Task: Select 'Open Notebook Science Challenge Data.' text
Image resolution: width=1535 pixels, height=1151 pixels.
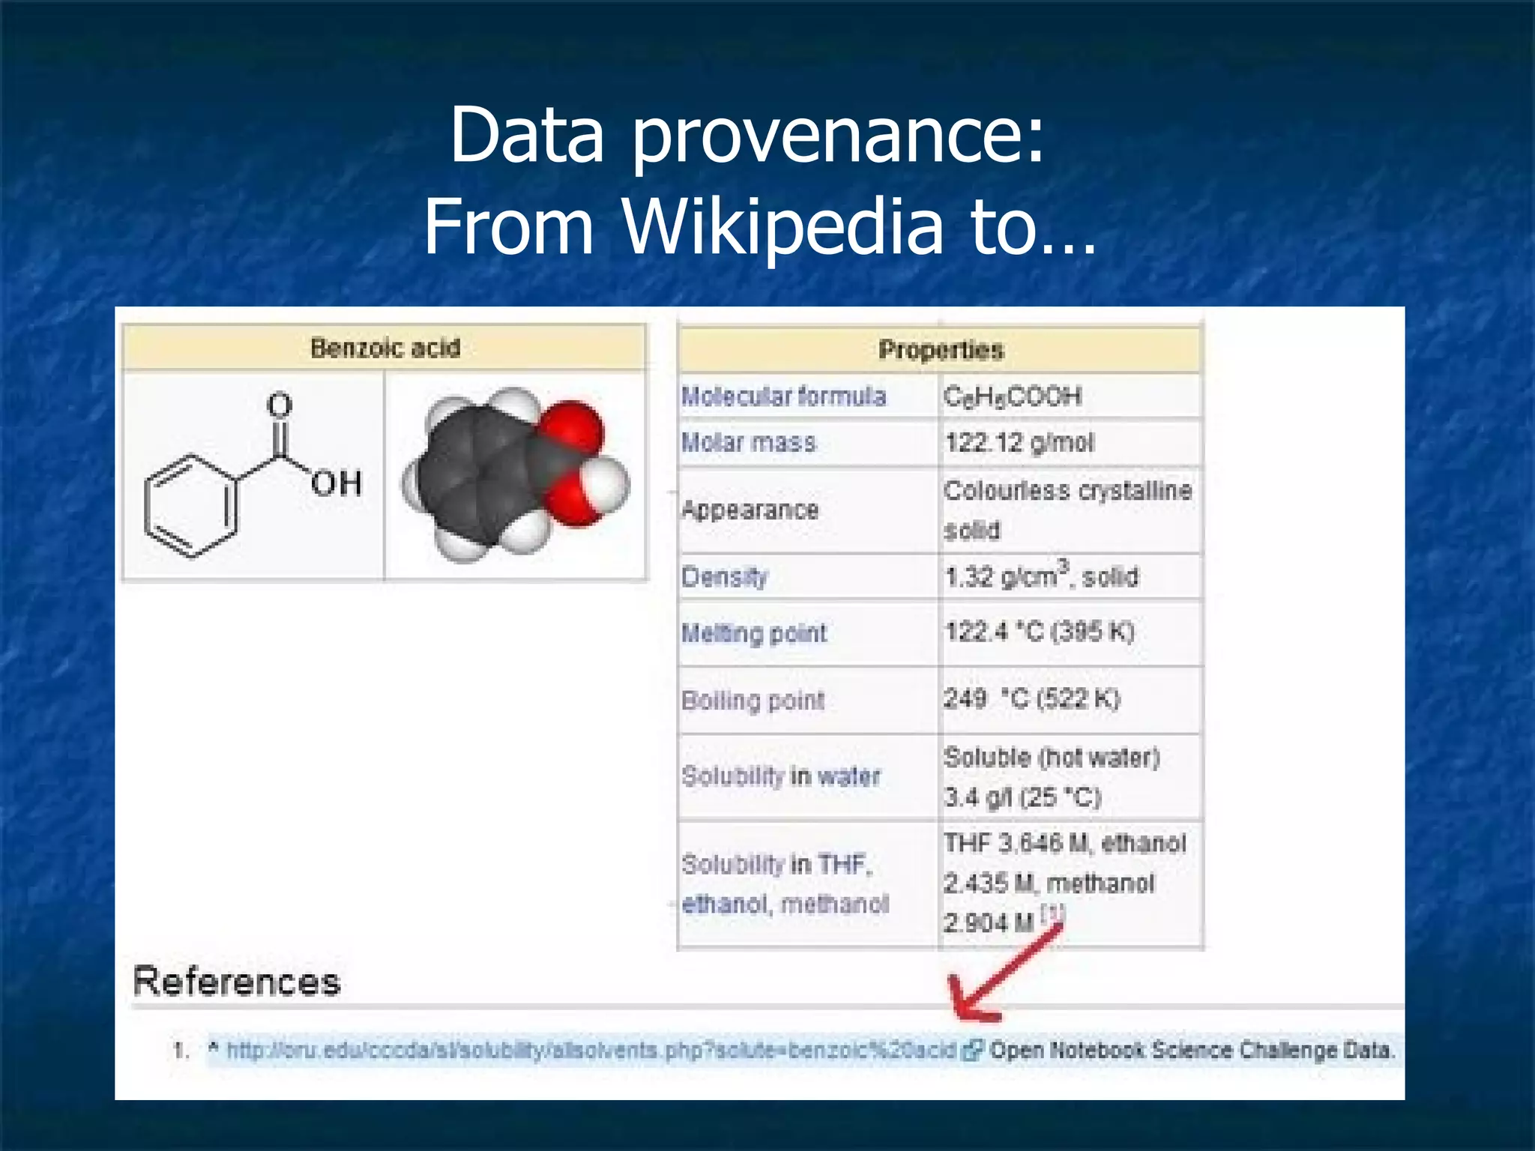Action: 1192,1050
